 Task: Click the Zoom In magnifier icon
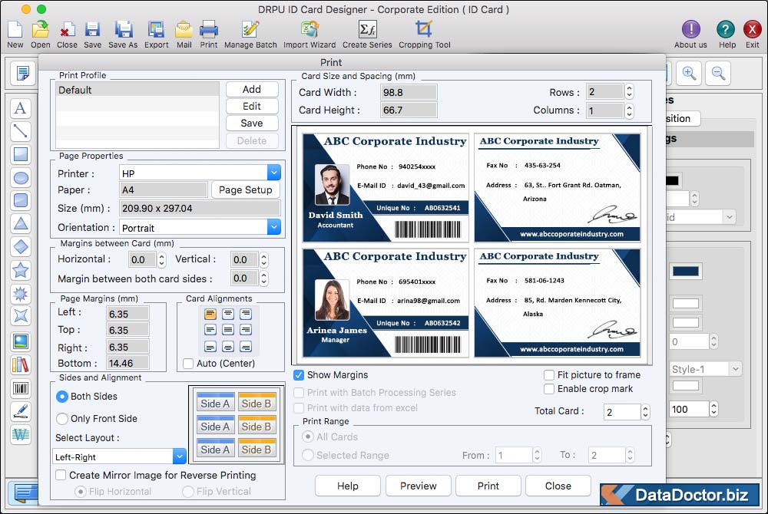point(689,74)
